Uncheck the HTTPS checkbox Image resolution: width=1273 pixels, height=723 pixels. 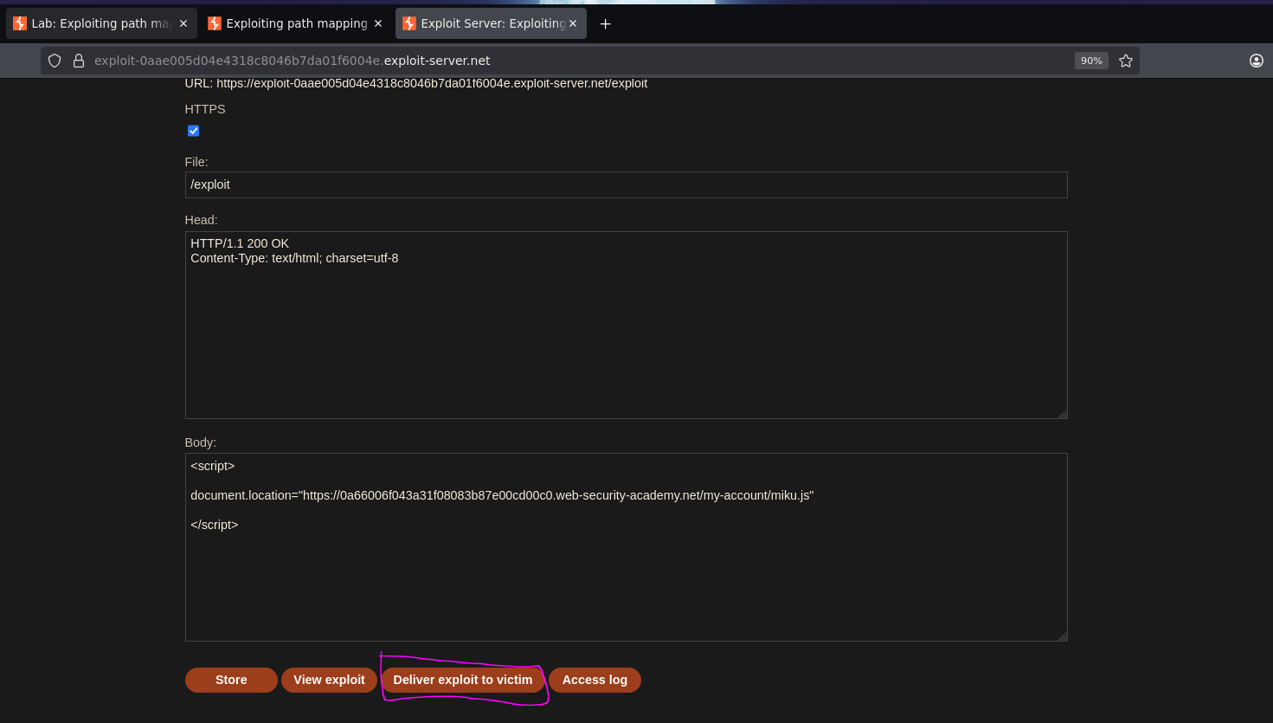coord(193,131)
